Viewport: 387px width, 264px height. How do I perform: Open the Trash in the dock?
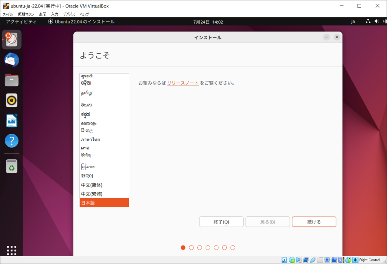tap(12, 166)
